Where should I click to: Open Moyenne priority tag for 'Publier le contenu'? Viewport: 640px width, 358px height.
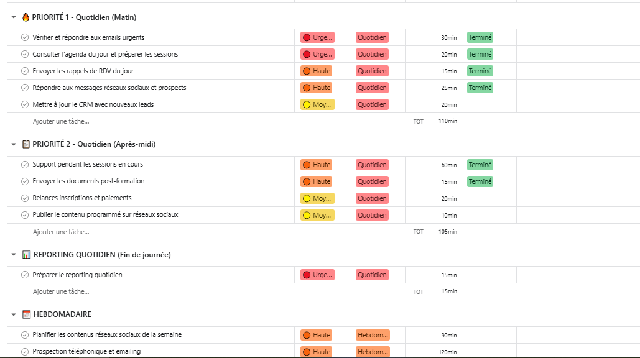[318, 215]
